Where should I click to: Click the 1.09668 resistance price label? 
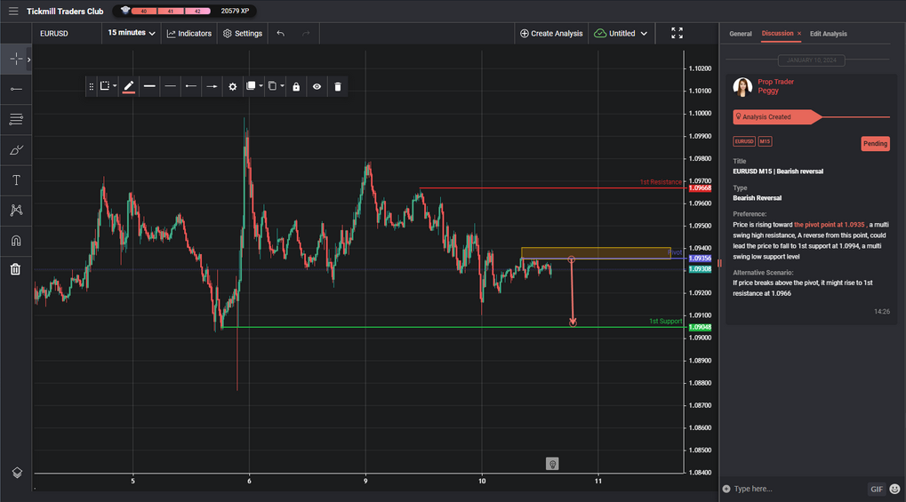point(700,188)
